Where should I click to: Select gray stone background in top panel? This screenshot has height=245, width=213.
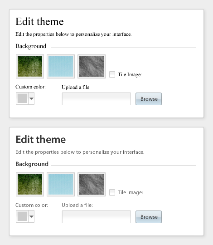pyautogui.click(x=92, y=66)
